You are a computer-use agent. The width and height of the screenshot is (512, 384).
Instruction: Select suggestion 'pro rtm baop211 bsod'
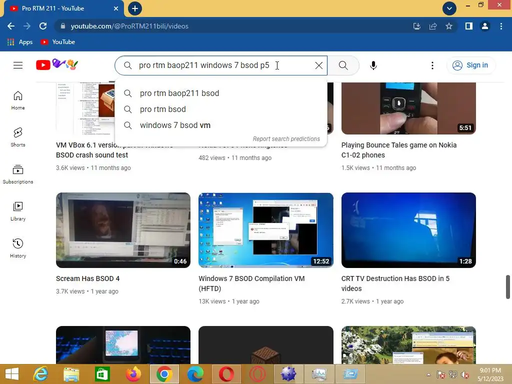[220, 93]
